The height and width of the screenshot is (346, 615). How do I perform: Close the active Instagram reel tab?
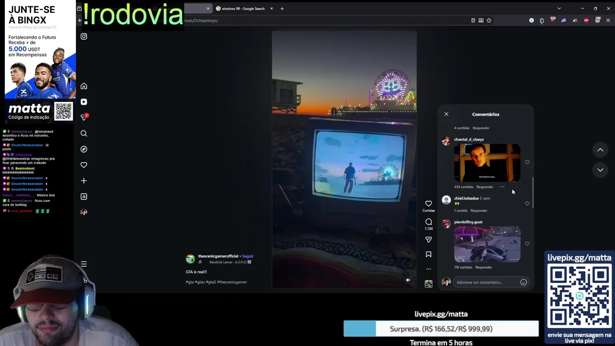click(208, 9)
